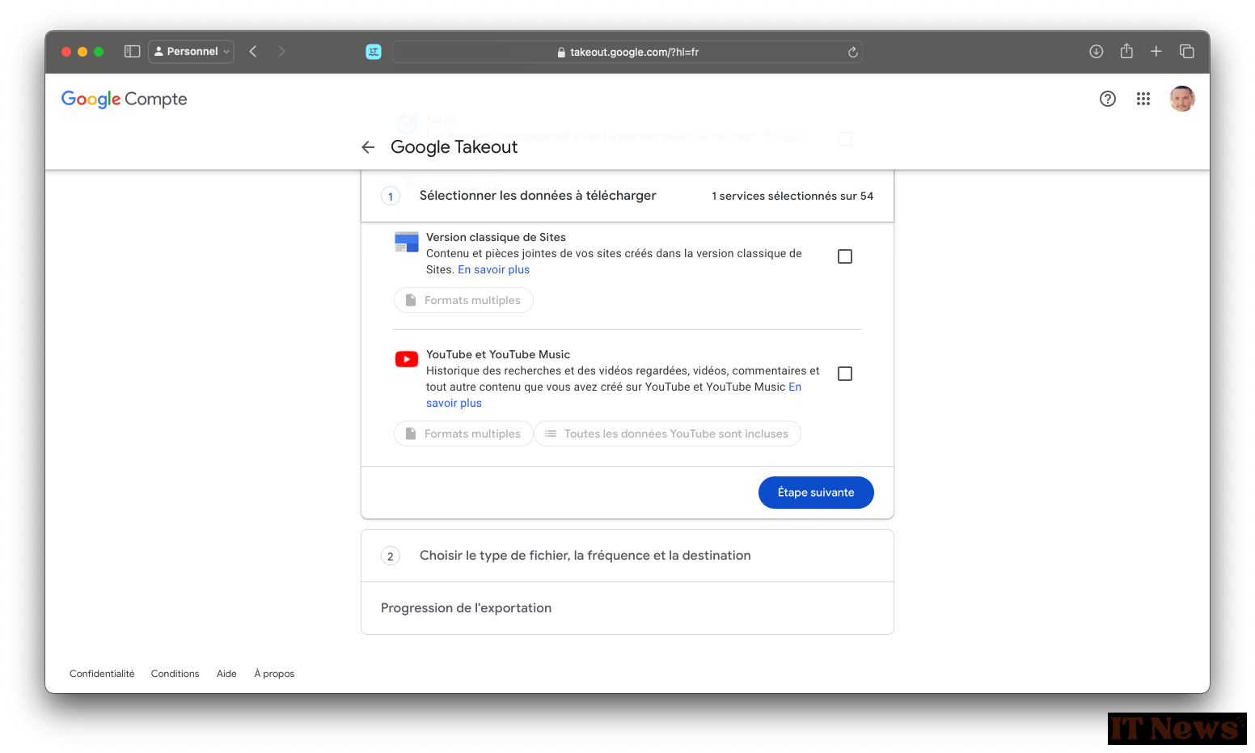Check Version classique de Sites checkbox

[x=845, y=256]
